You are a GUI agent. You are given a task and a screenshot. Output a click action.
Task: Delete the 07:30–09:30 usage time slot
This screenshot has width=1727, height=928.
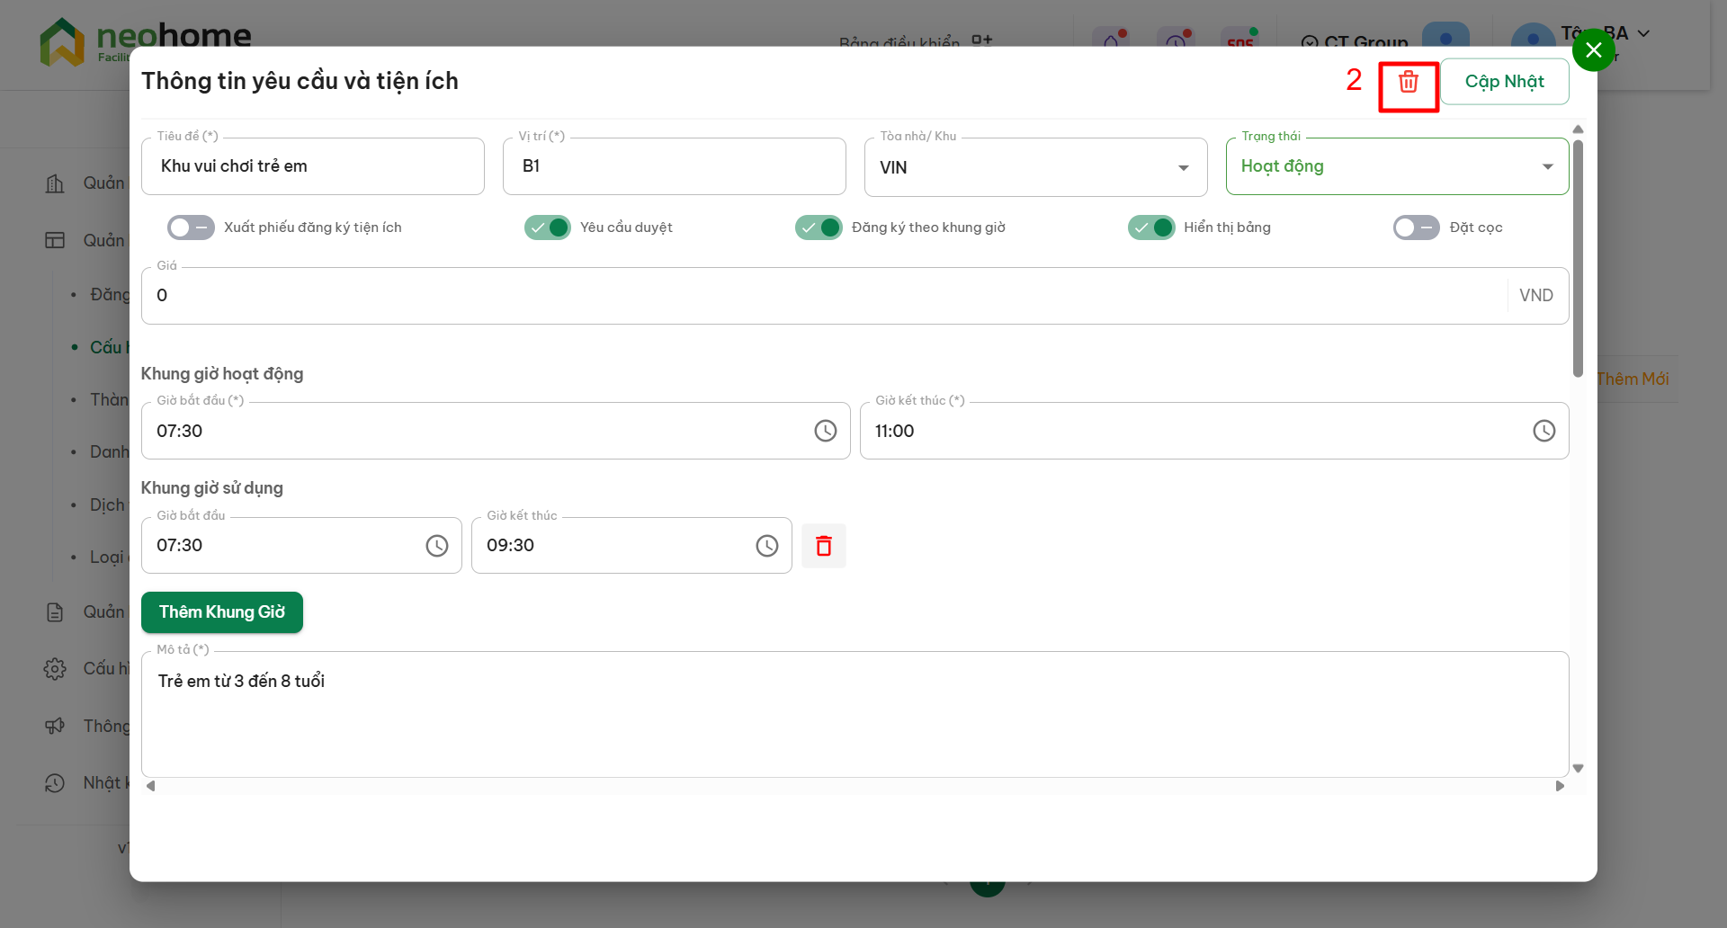point(823,546)
